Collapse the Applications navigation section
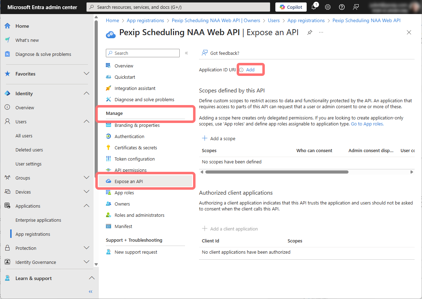 click(x=86, y=206)
